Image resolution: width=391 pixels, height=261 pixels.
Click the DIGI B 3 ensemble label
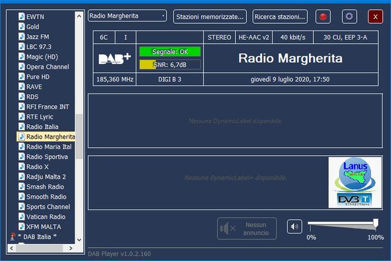pyautogui.click(x=170, y=79)
